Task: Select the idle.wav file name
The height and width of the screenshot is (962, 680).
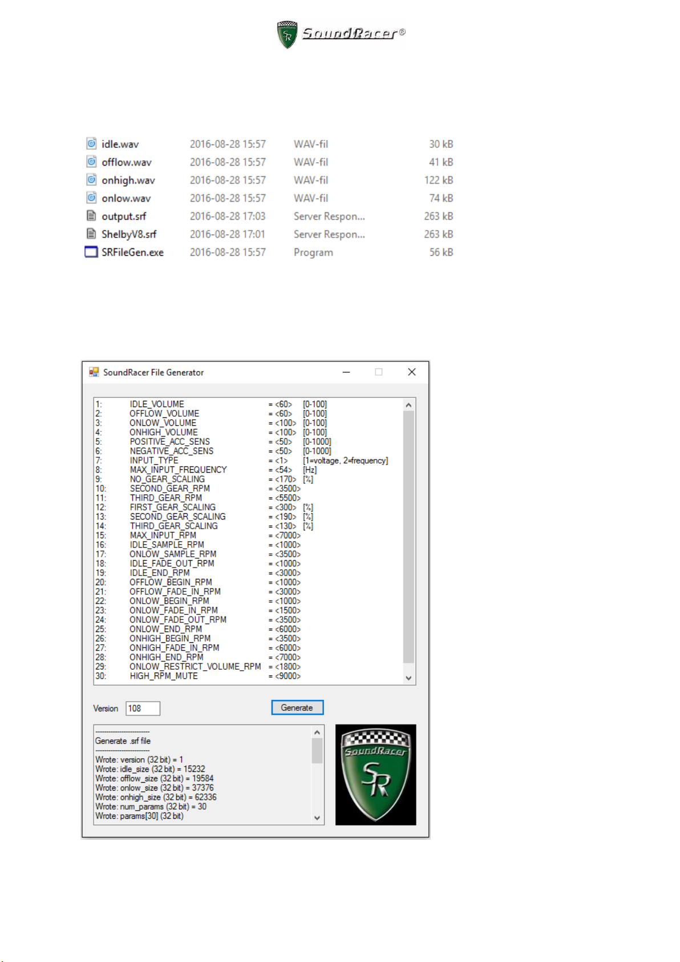Action: tap(120, 144)
